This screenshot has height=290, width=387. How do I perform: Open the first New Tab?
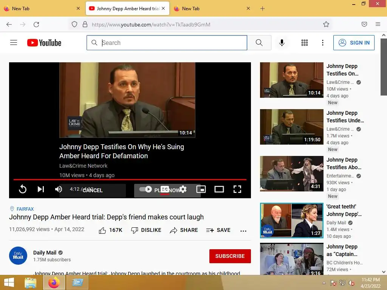(x=42, y=8)
